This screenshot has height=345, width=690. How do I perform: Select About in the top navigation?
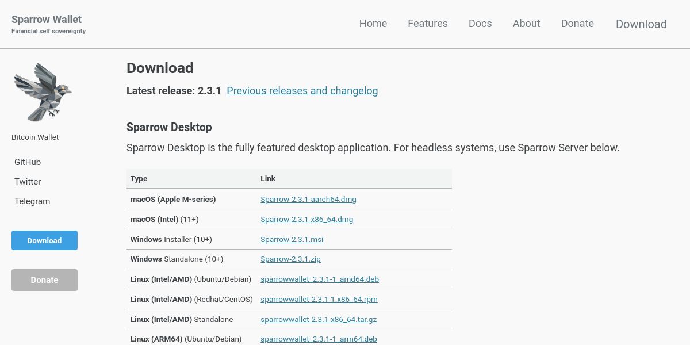point(527,24)
